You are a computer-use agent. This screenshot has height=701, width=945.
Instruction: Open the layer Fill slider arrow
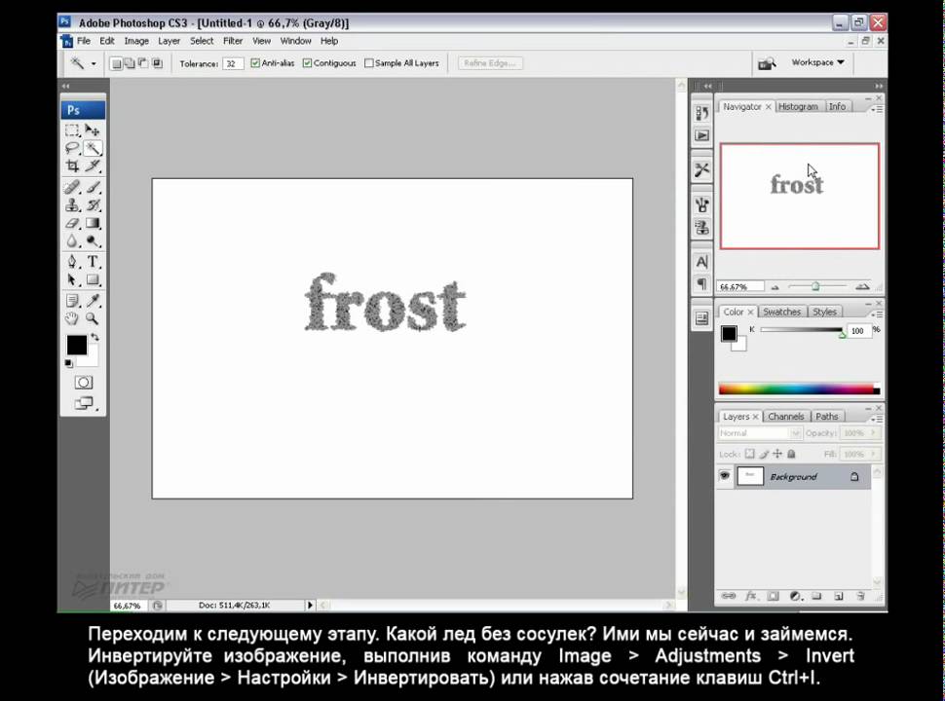(873, 454)
